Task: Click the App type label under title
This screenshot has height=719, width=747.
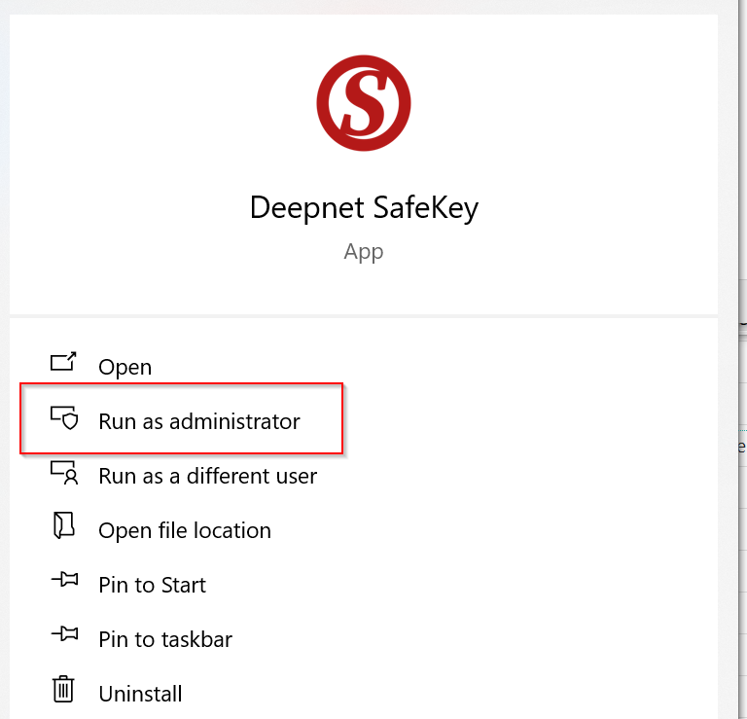Action: pyautogui.click(x=364, y=252)
